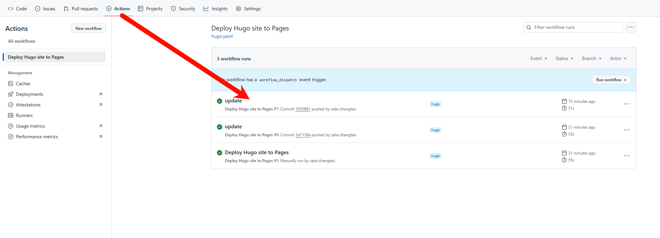Open more options menu for run #7
This screenshot has width=660, height=238.
(x=626, y=104)
